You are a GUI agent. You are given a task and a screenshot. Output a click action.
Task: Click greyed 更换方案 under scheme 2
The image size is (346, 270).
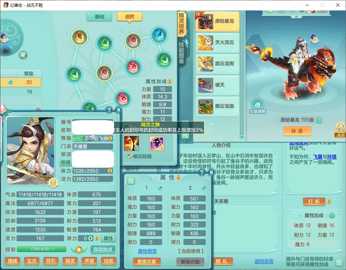(x=190, y=262)
